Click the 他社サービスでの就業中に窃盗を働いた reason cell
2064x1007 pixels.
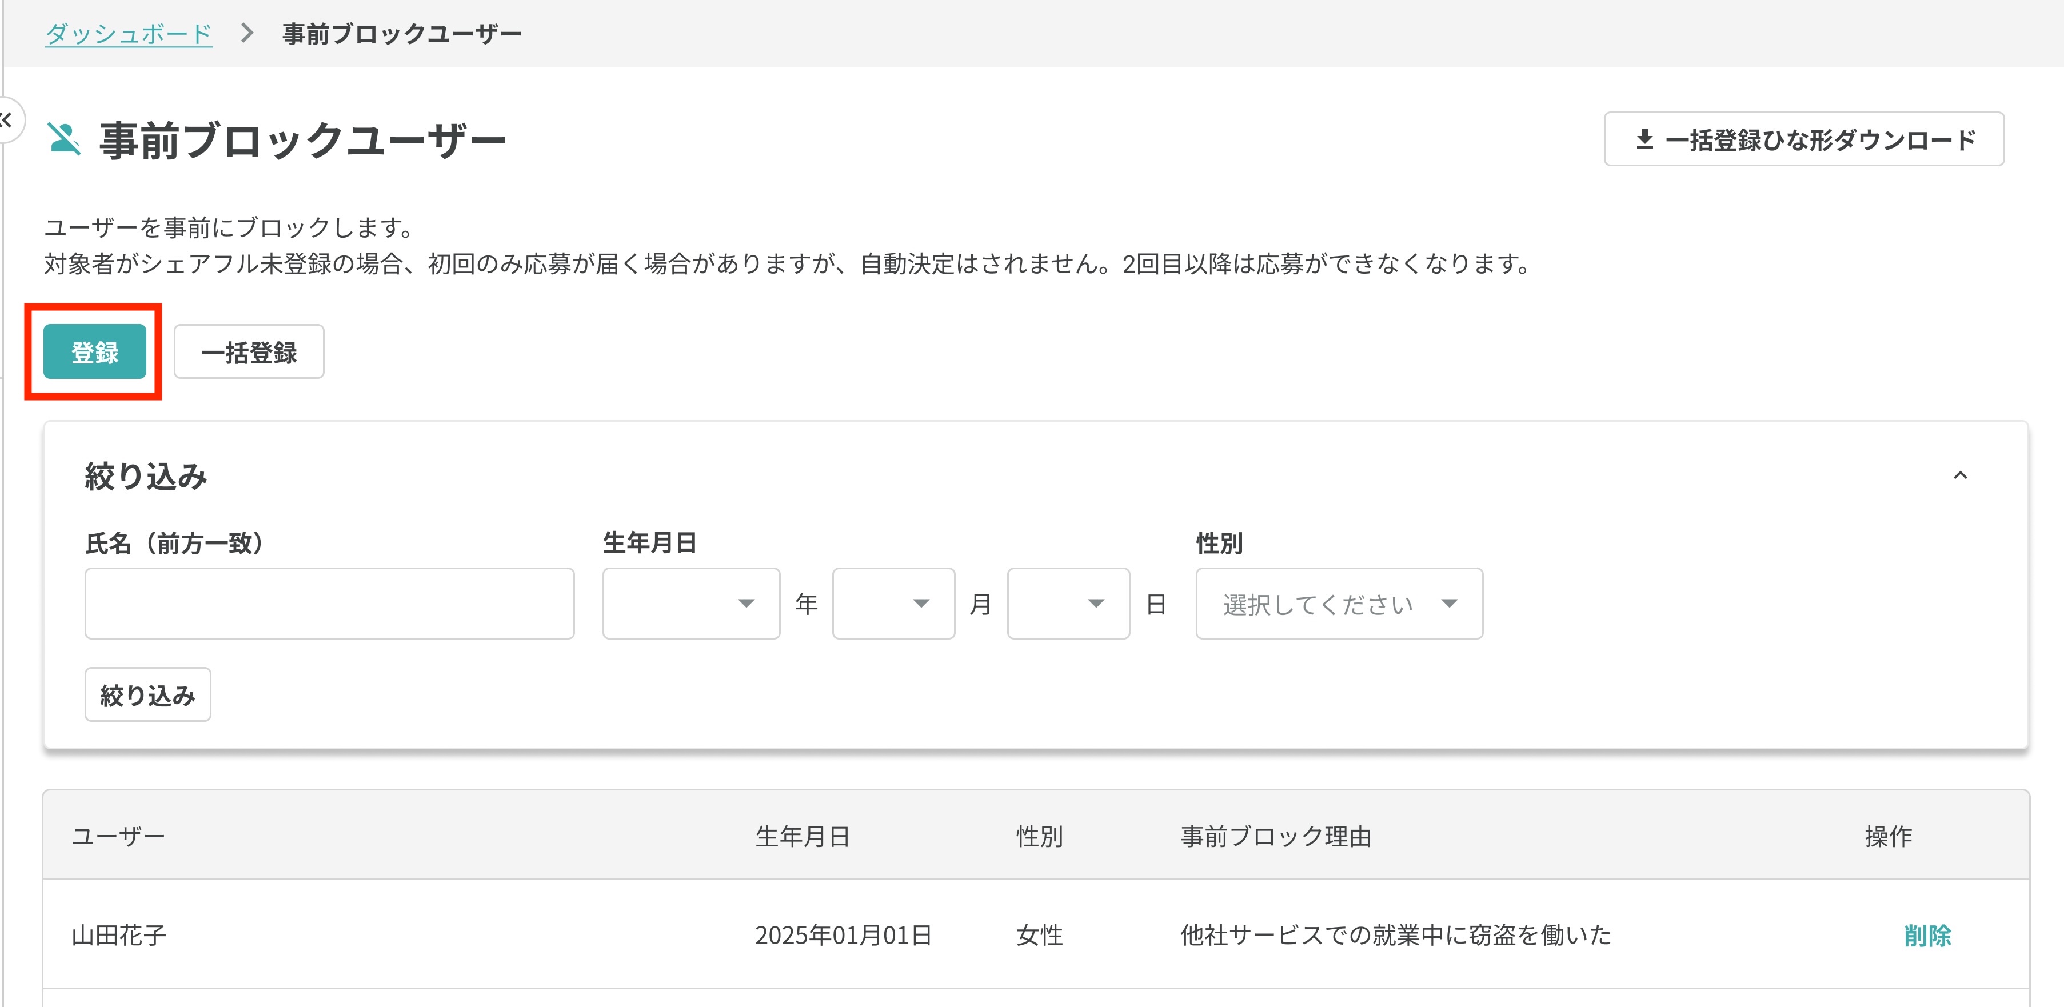tap(1396, 935)
